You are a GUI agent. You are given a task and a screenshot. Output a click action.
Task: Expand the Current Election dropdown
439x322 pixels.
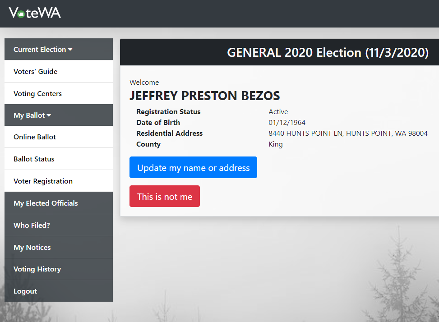(x=59, y=49)
